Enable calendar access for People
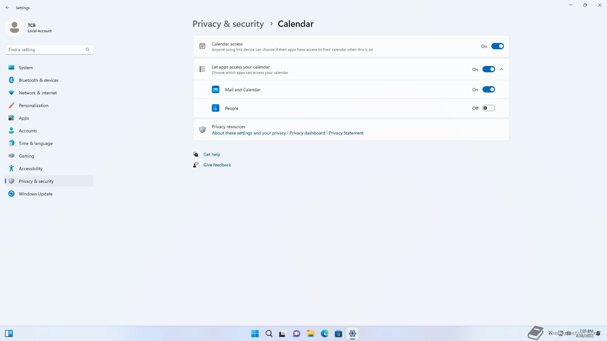The height and width of the screenshot is (341, 607). pyautogui.click(x=488, y=108)
